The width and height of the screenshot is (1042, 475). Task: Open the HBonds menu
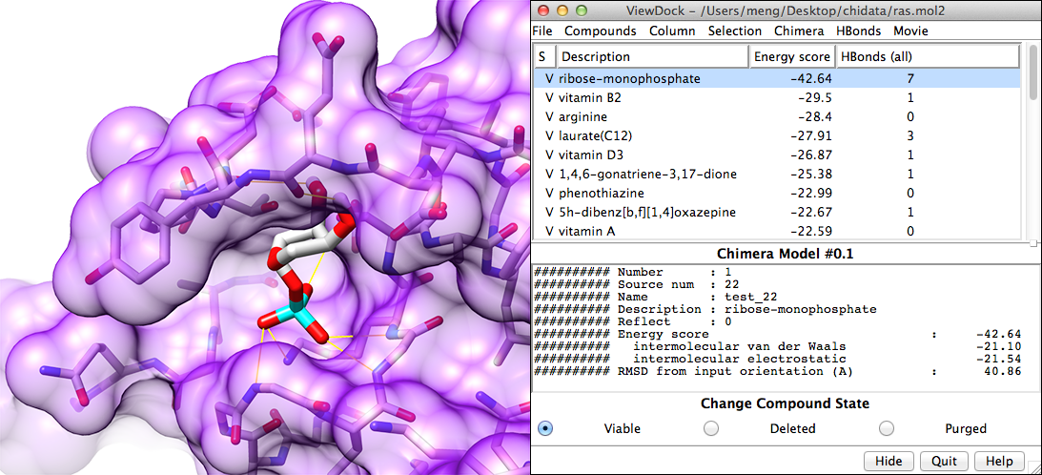point(859,31)
